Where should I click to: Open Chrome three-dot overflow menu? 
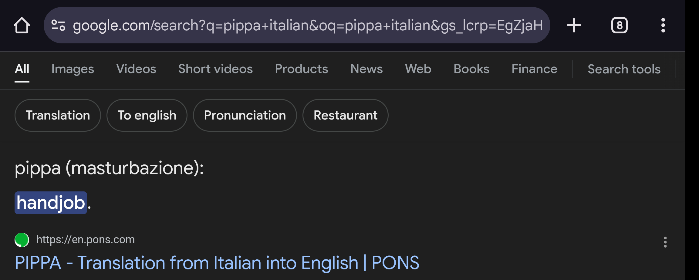tap(663, 25)
